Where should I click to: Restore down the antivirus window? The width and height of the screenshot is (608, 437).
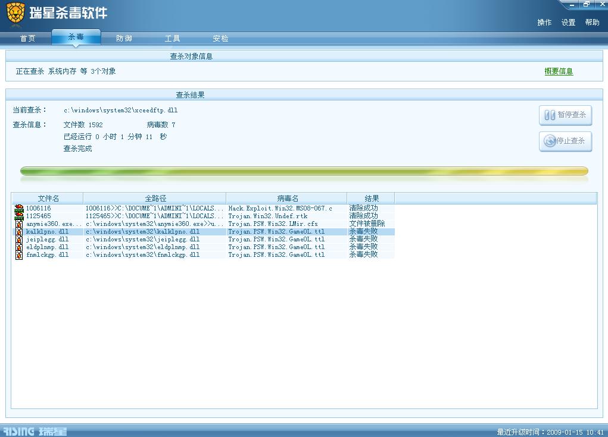[587, 4]
